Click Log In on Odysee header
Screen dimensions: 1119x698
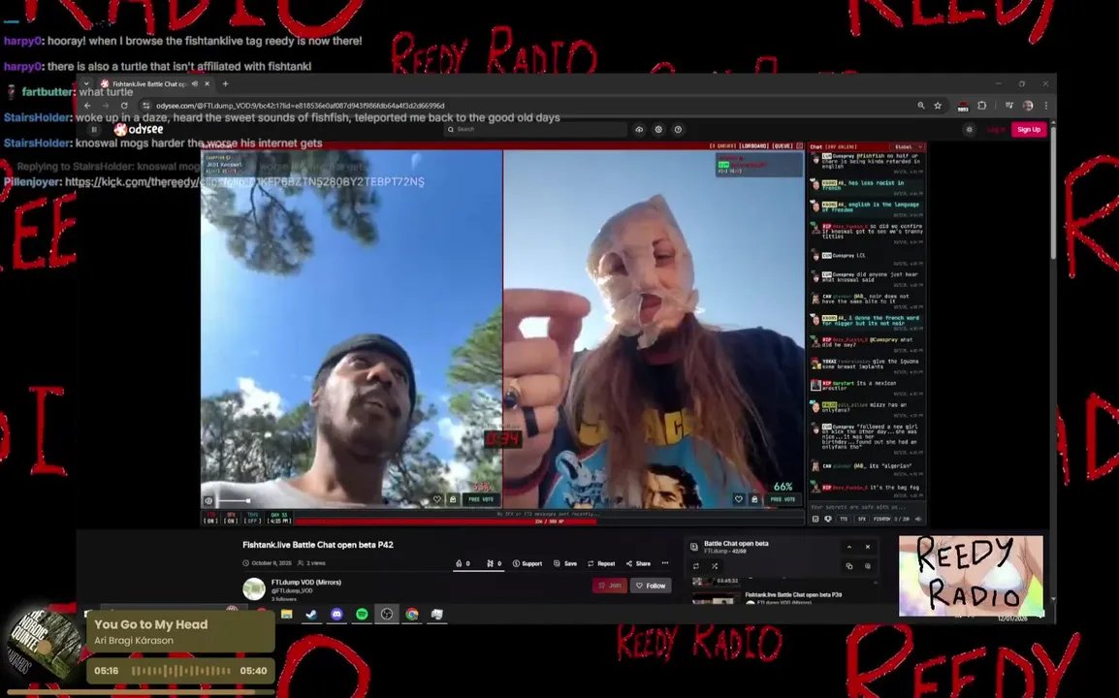[x=996, y=129]
